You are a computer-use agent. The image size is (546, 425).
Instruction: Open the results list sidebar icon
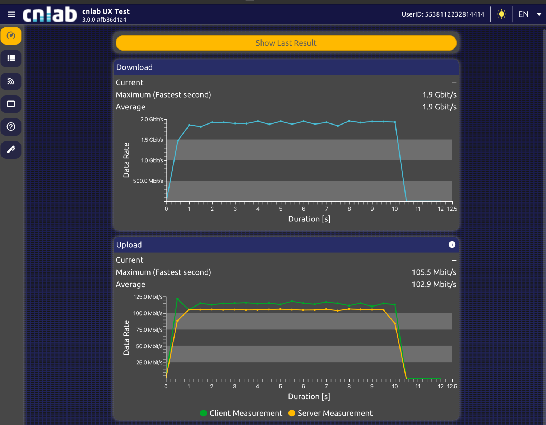point(11,59)
